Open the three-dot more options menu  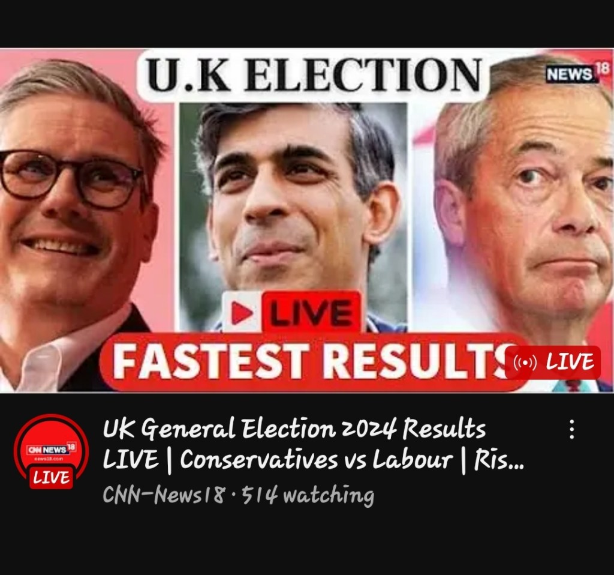click(x=572, y=429)
